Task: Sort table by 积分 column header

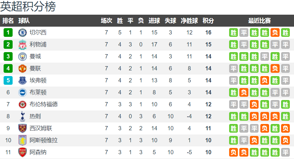Action: coord(208,21)
